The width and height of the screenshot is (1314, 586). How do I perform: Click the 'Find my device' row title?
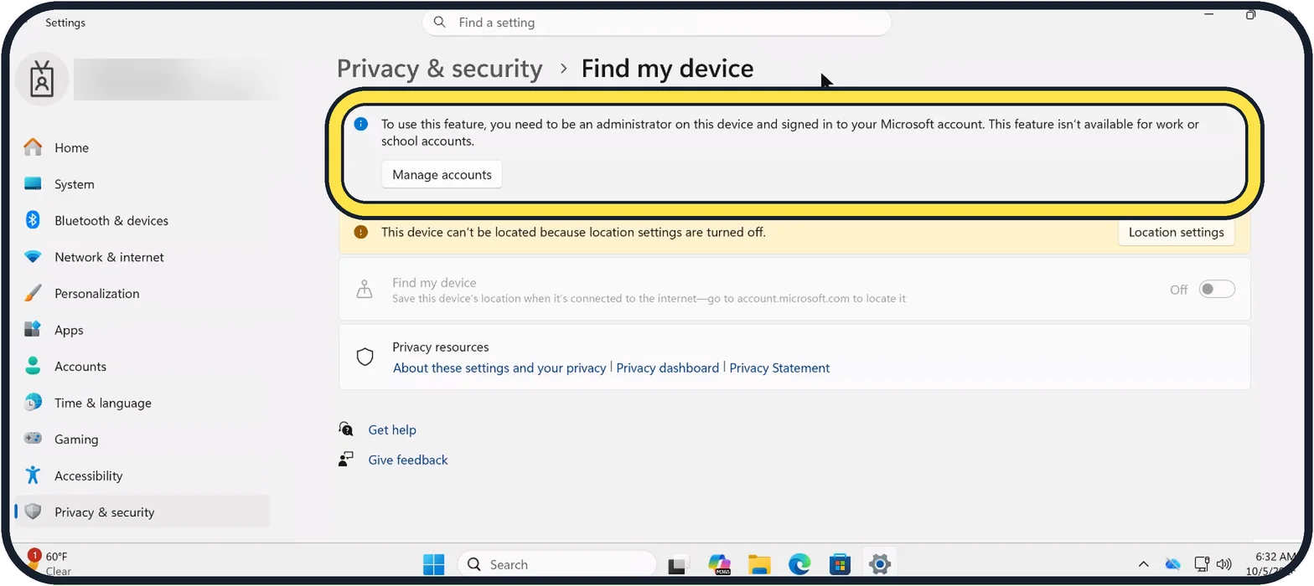click(434, 282)
